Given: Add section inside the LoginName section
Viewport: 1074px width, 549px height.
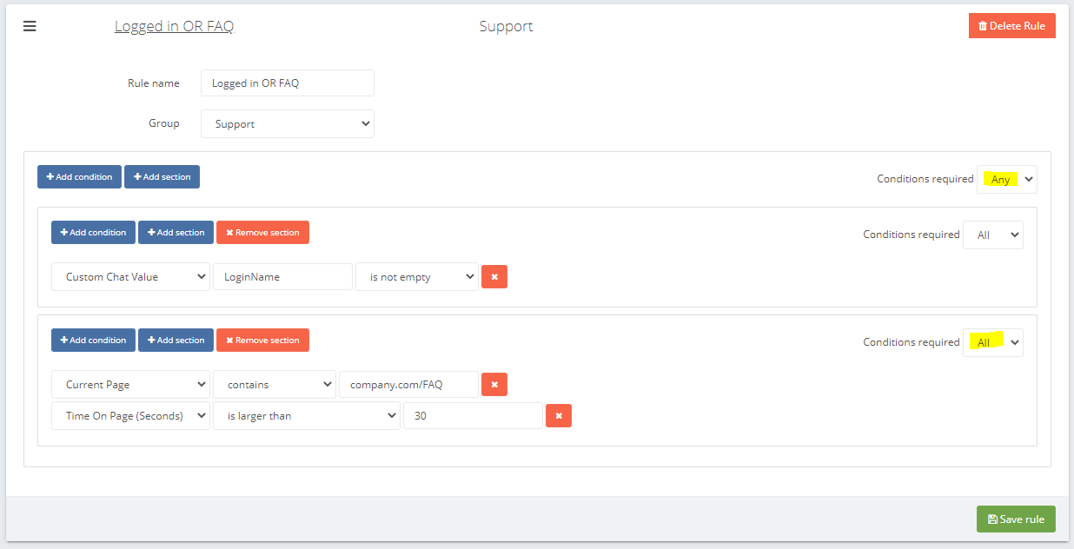Looking at the screenshot, I should [x=176, y=232].
